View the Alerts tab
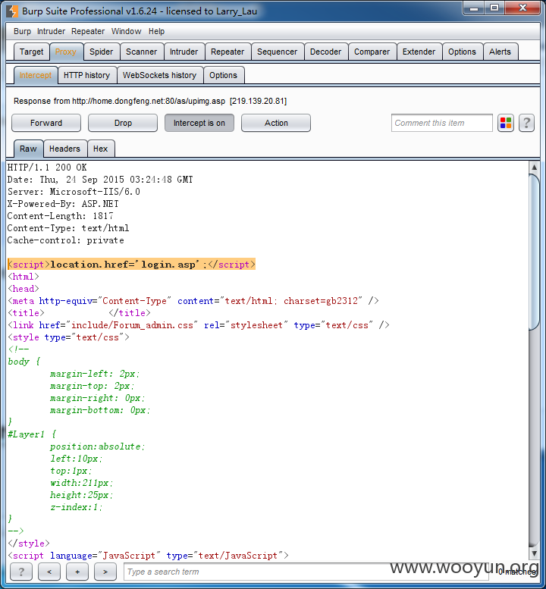Viewport: 546px width, 589px height. (x=500, y=52)
